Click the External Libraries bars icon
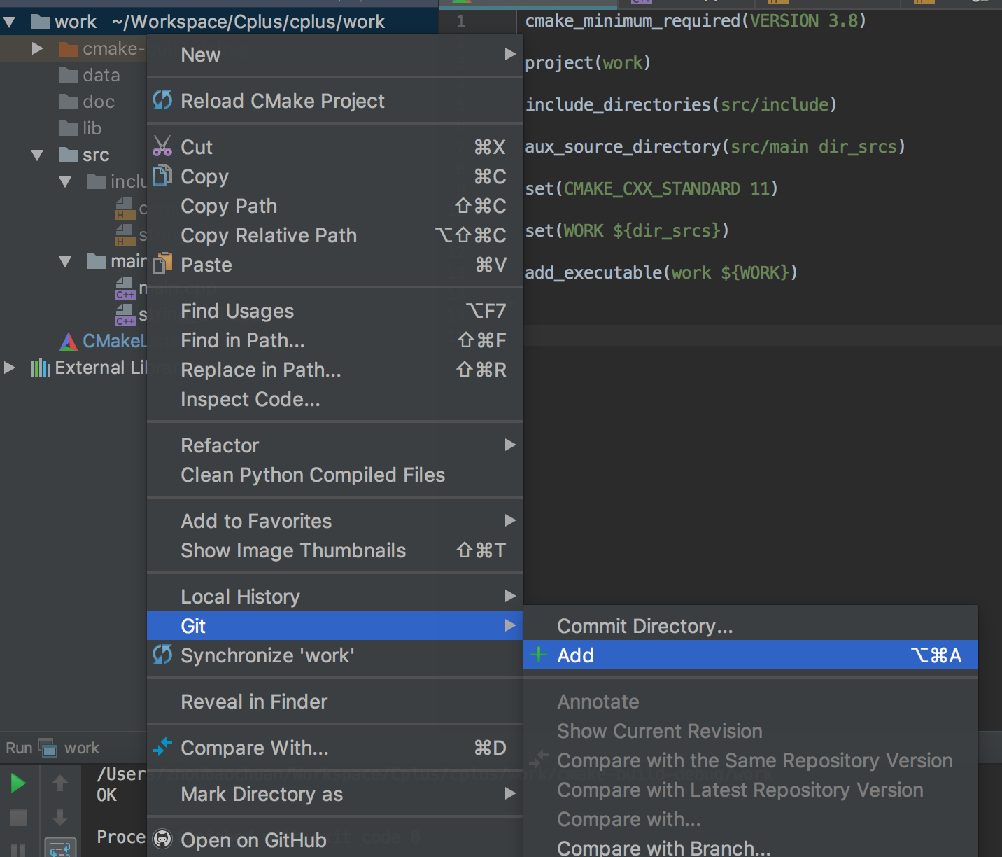Viewport: 1002px width, 857px height. tap(41, 368)
